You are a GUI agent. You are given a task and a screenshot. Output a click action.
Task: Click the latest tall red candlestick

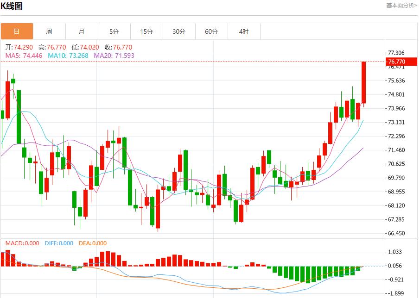tap(364, 82)
